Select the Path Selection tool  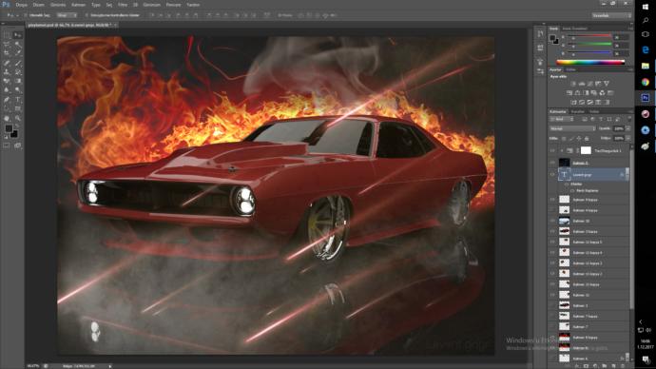7,107
